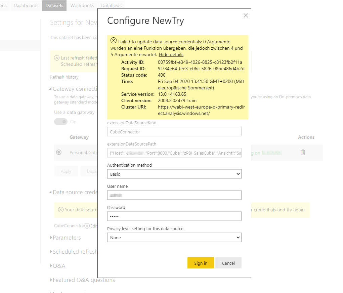Open the Privacy level setting dropdown
The height and width of the screenshot is (293, 343).
tap(174, 238)
